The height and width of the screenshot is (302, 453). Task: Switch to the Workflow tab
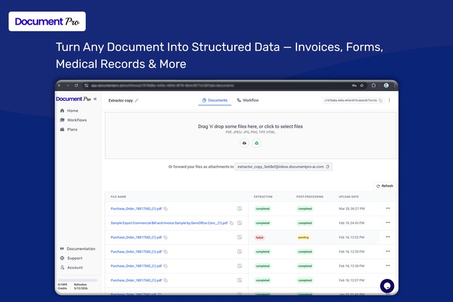point(248,100)
